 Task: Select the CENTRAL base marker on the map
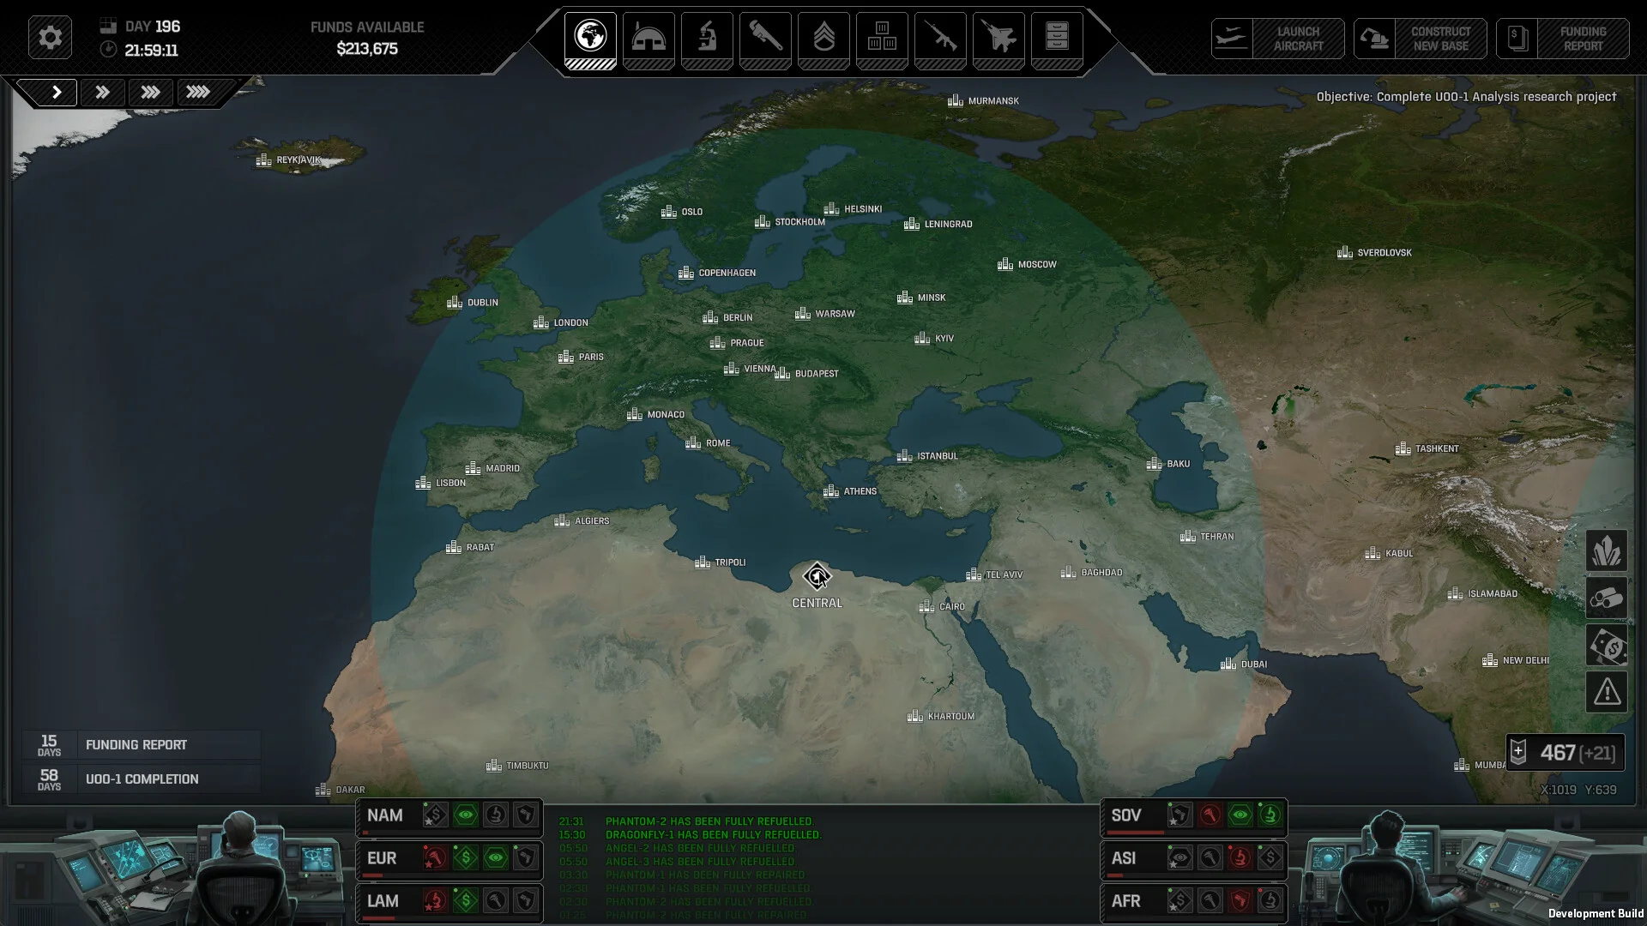pos(817,578)
